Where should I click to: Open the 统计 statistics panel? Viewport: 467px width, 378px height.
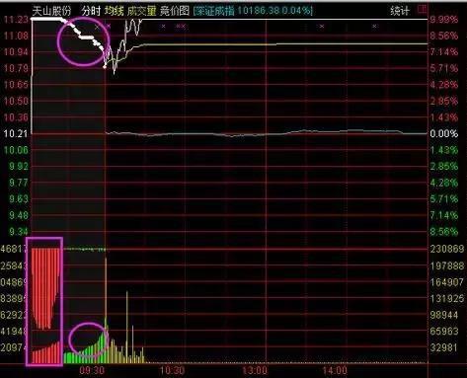click(400, 11)
